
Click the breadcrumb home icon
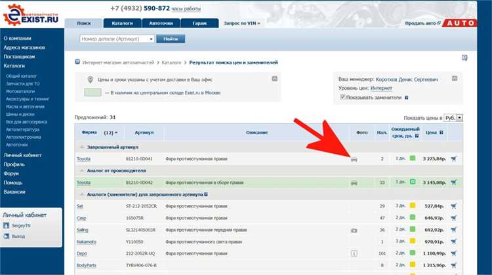(77, 62)
